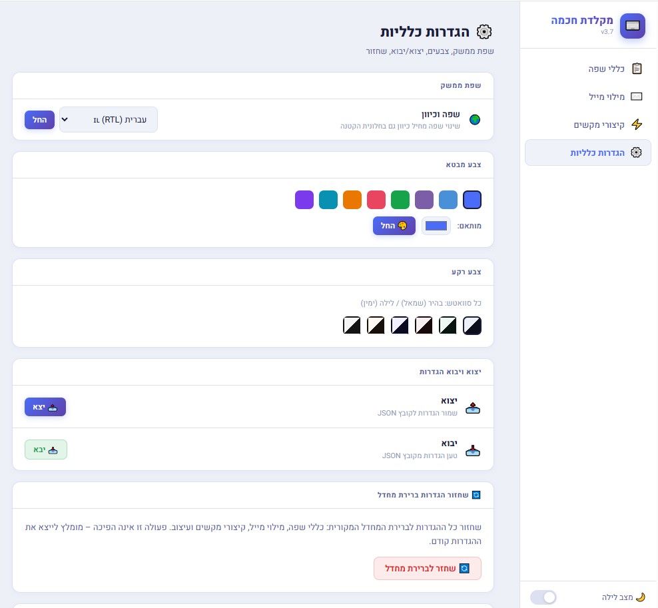This screenshot has width=658, height=608.
Task: Click the lightning icon next to קיצורי מקשים
Action: (636, 125)
